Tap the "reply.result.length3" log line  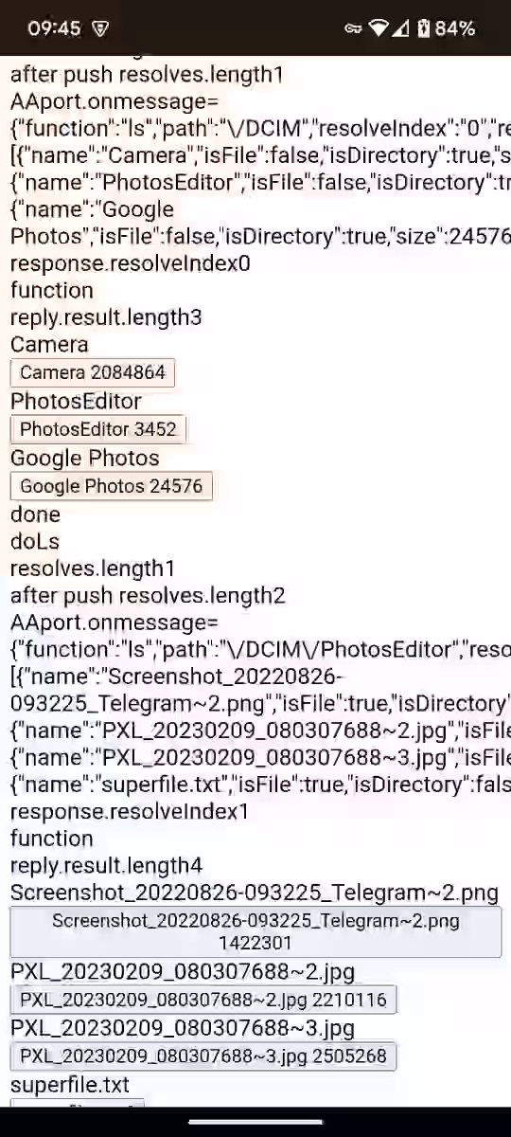click(x=106, y=317)
